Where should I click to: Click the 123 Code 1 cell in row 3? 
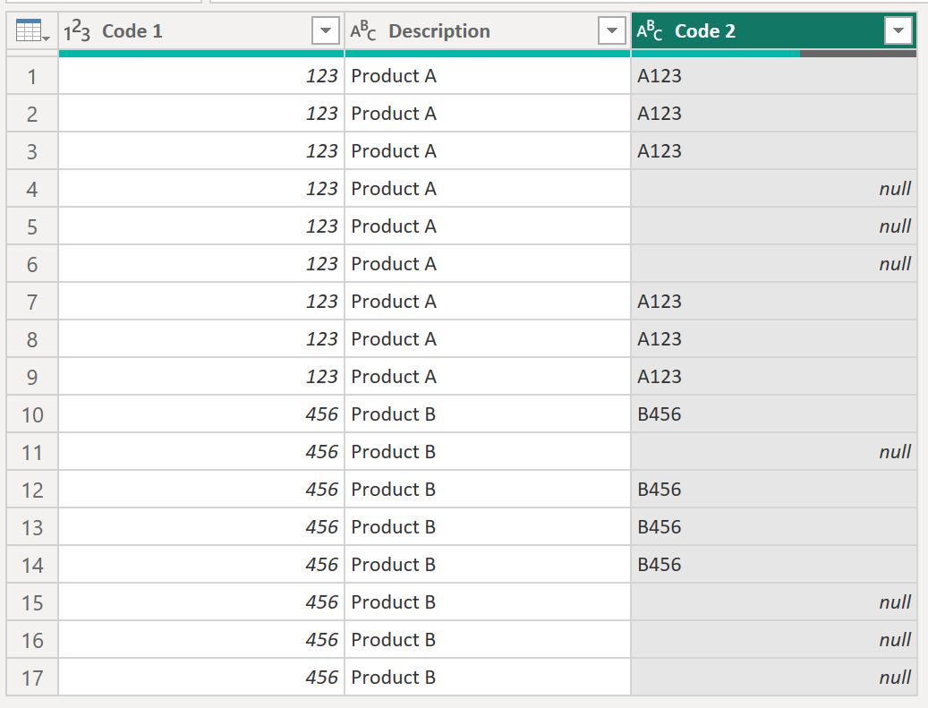(201, 151)
